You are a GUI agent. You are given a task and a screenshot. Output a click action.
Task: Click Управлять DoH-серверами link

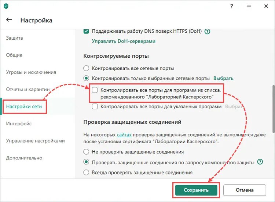(124, 41)
